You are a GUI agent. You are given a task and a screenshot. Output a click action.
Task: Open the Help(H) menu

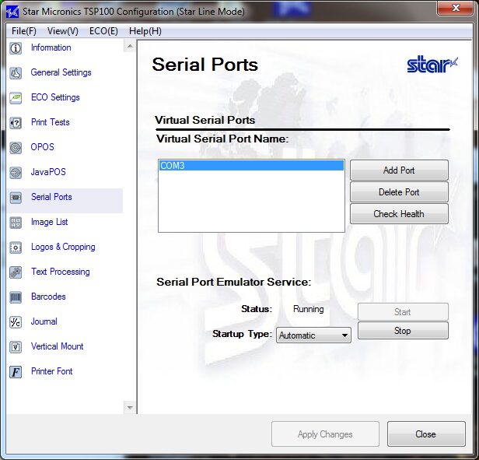tap(145, 31)
